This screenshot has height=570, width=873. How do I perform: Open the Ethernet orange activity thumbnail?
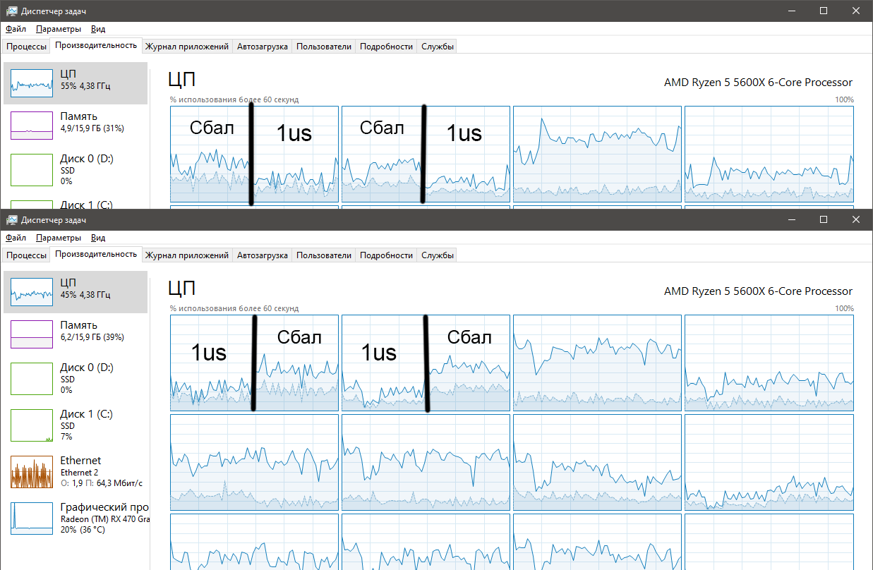point(32,472)
